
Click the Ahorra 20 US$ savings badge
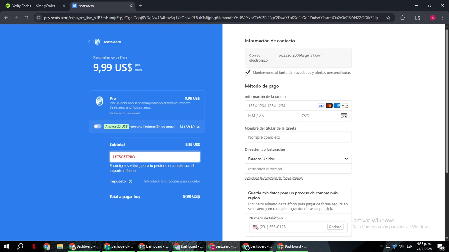pyautogui.click(x=116, y=127)
